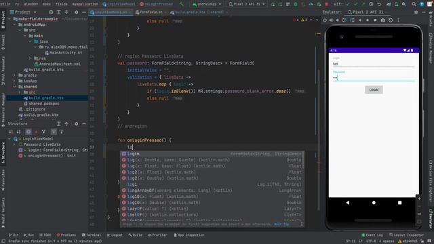434x244 pixels.
Task: Click emulator snapshots clock icon
Action: tap(391, 20)
